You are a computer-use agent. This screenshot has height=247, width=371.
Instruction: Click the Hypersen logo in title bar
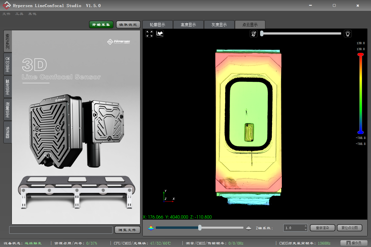(x=6, y=5)
